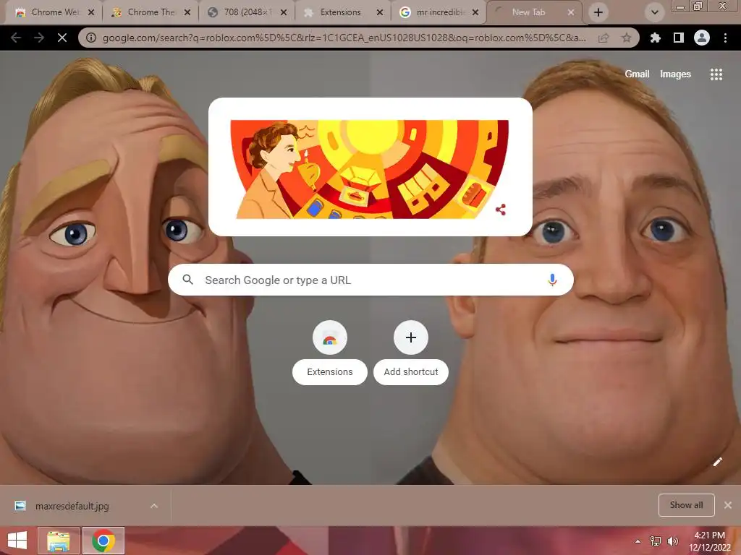View site information icon in address bar
The width and height of the screenshot is (741, 555).
coord(90,38)
